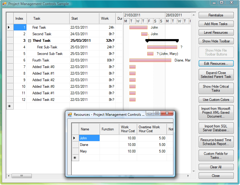Click Overtime Work Hour Cost column header
240x185 pixels.
click(152, 129)
